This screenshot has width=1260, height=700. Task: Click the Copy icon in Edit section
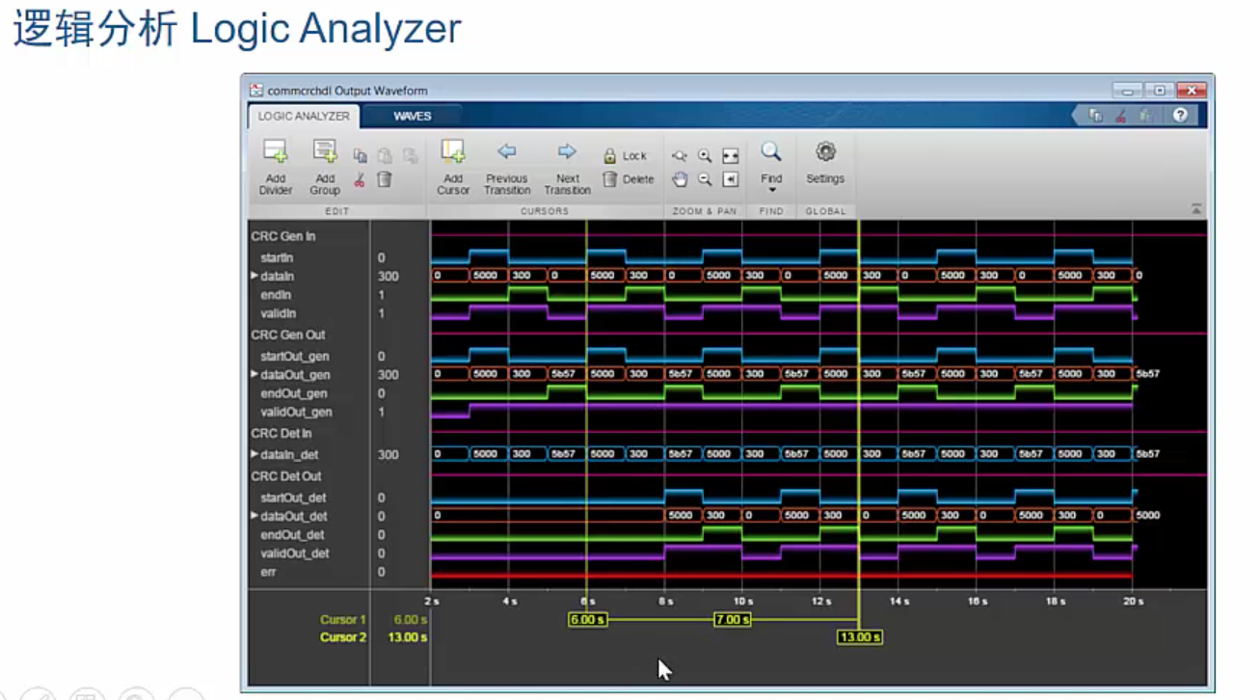click(361, 155)
